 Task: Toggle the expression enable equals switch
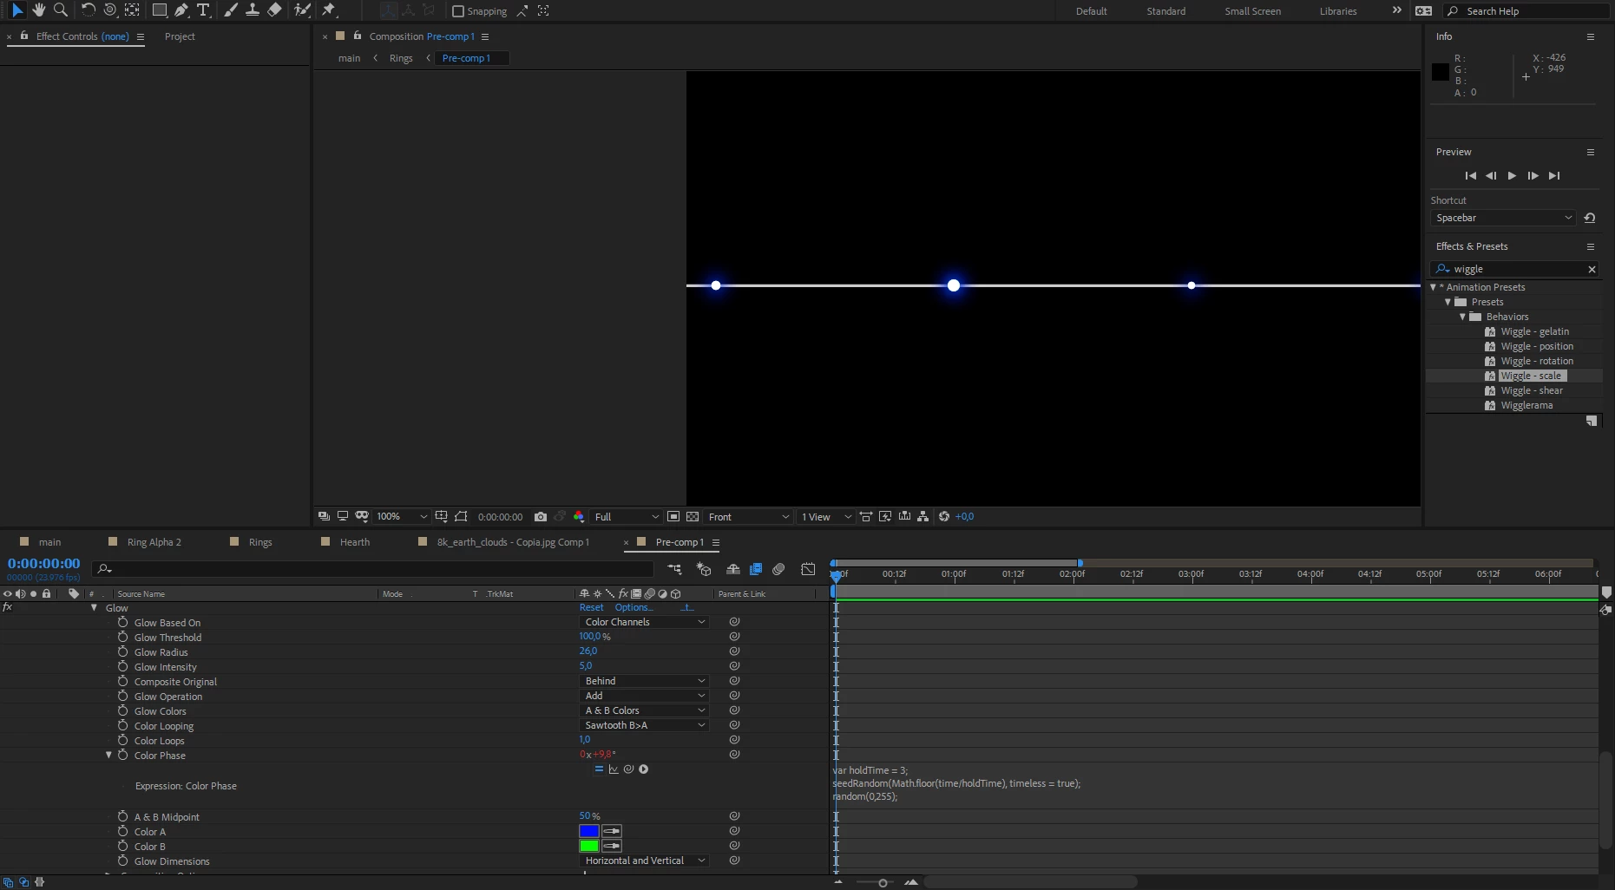tap(599, 769)
